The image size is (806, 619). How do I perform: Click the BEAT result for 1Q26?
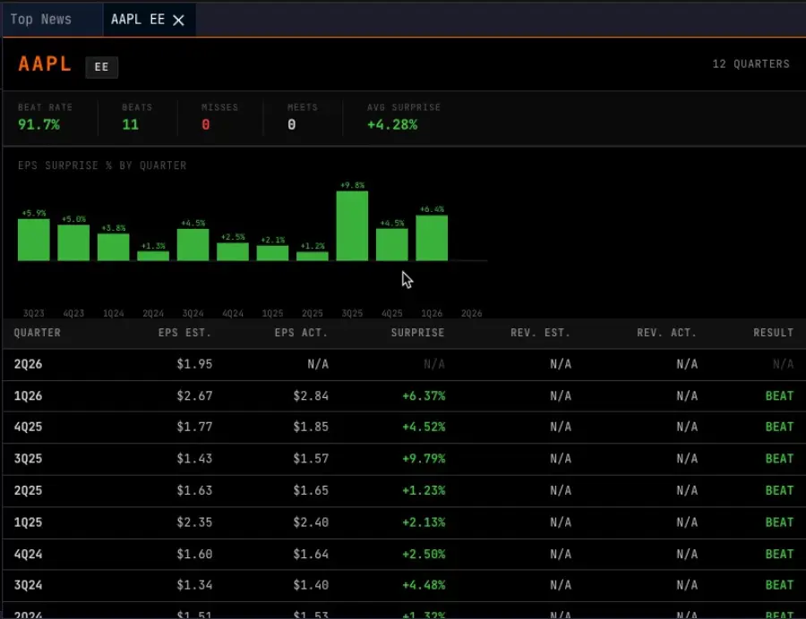pyautogui.click(x=777, y=395)
